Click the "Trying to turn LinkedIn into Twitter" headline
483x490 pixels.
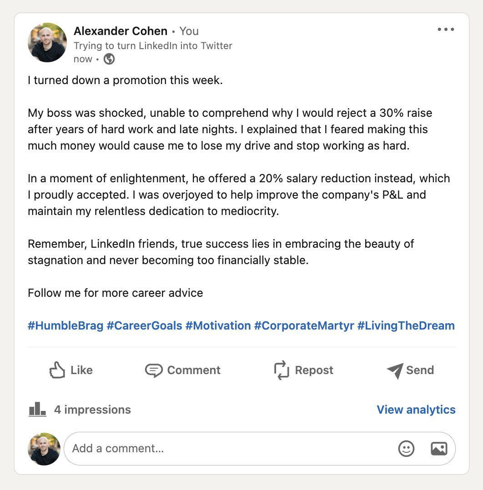pyautogui.click(x=153, y=45)
